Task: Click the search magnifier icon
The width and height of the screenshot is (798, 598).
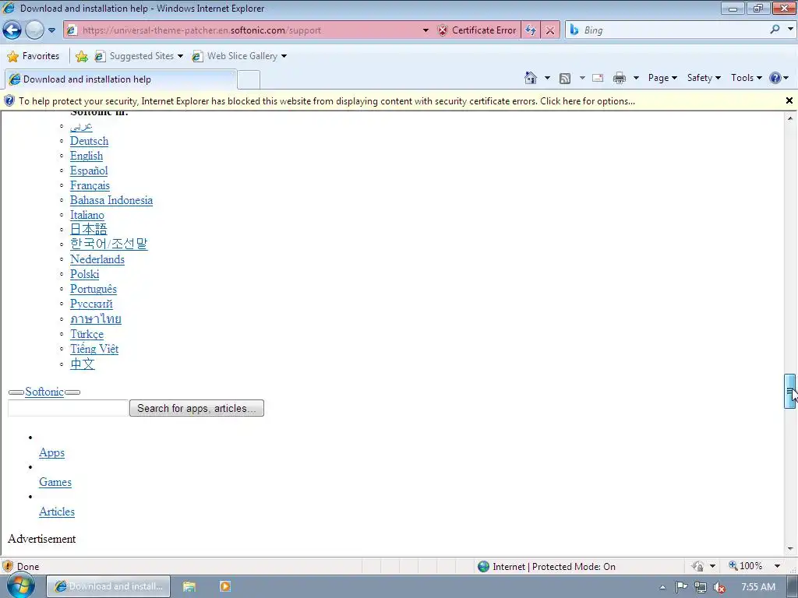Action: [x=775, y=30]
